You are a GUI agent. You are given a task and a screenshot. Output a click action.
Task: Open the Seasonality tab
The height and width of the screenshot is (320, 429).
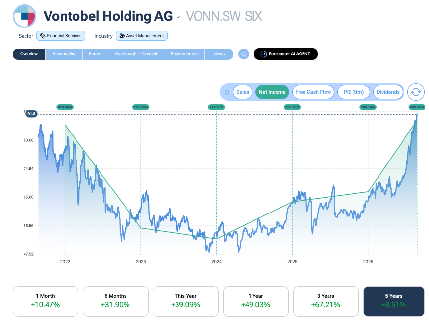[x=64, y=54]
